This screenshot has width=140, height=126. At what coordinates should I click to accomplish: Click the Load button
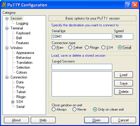[124, 75]
